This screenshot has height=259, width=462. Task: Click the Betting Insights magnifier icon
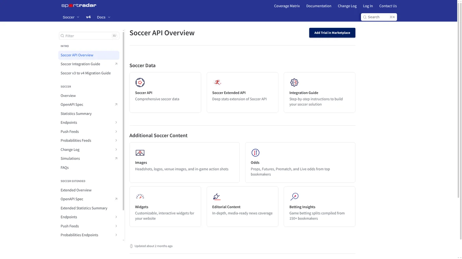pyautogui.click(x=294, y=197)
